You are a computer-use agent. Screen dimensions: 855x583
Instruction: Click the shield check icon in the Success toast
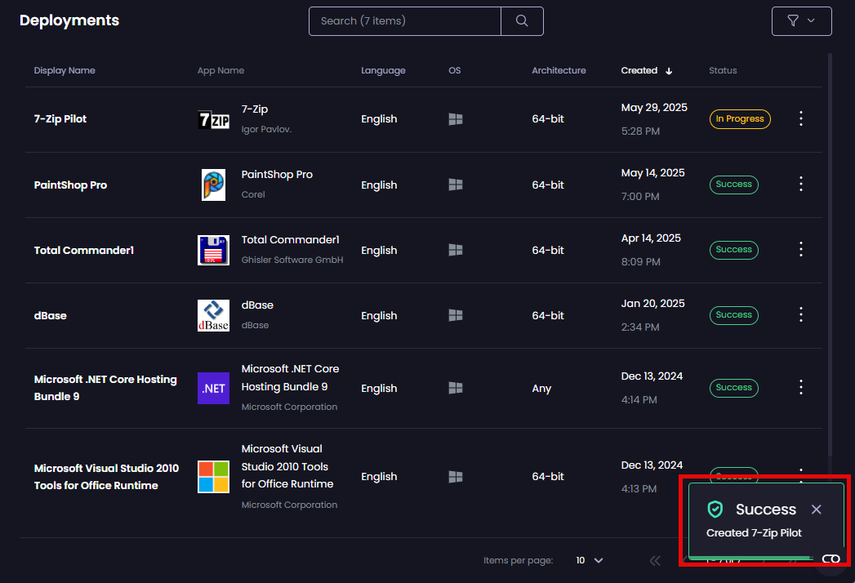point(715,509)
